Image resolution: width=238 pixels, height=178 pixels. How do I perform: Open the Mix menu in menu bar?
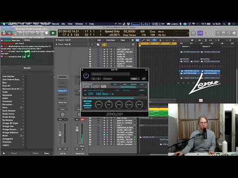click(x=63, y=24)
